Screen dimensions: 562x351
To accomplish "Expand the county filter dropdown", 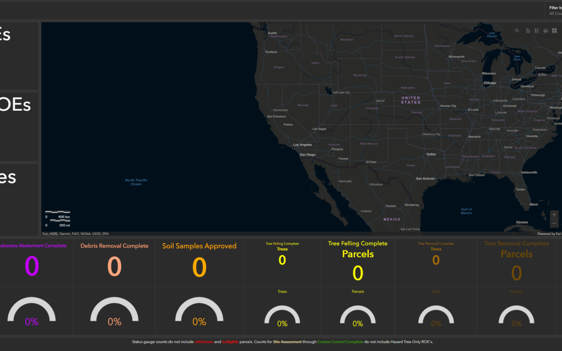I will coord(555,13).
